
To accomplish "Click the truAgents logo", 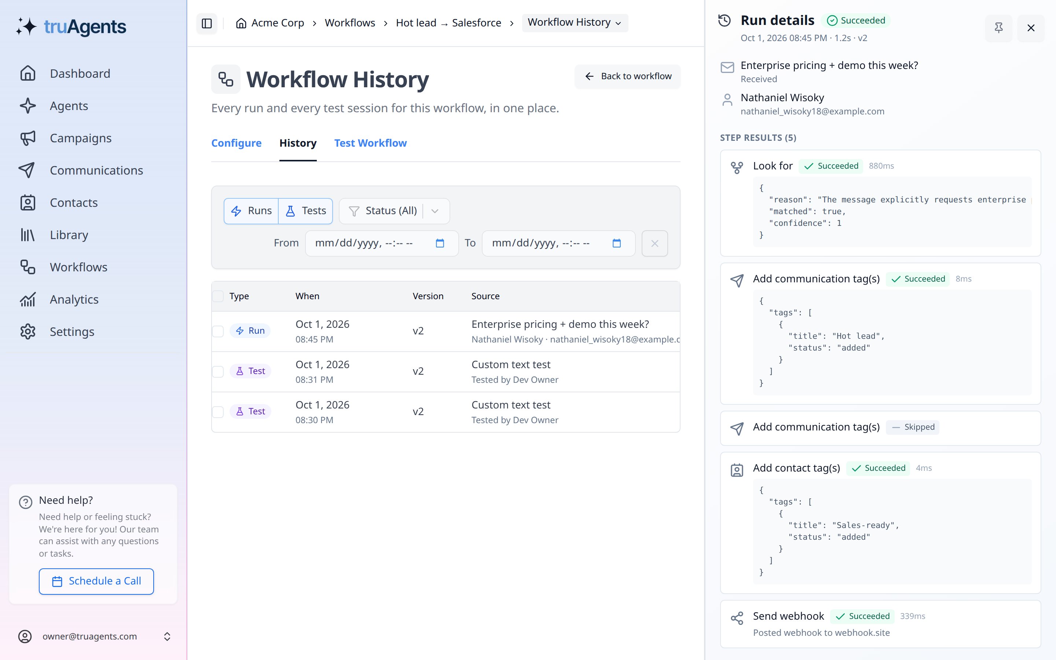I will pyautogui.click(x=71, y=27).
